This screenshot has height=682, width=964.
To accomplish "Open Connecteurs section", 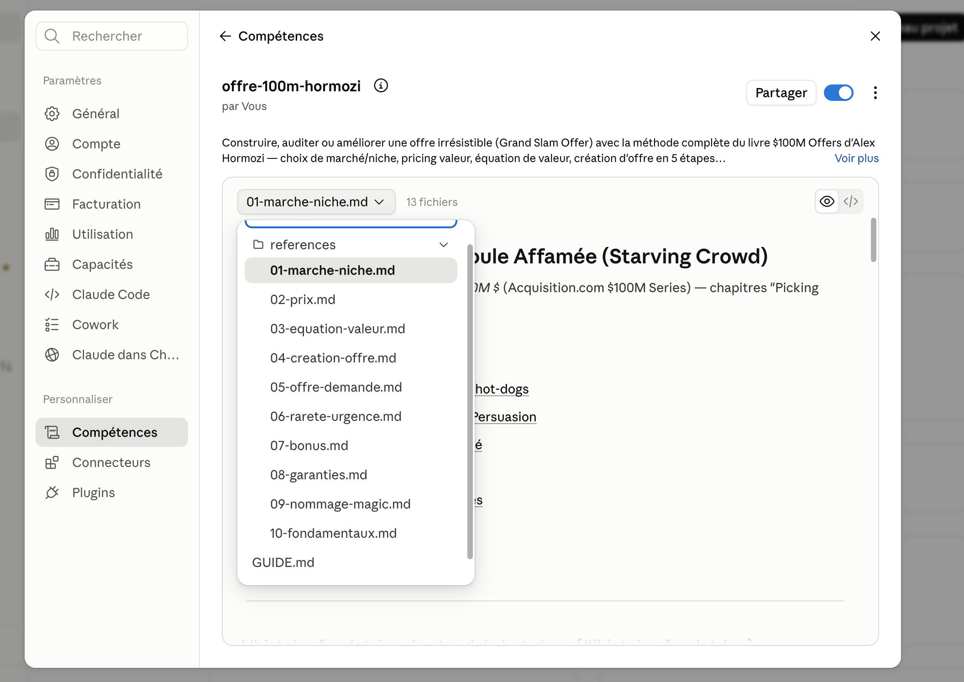I will click(112, 462).
